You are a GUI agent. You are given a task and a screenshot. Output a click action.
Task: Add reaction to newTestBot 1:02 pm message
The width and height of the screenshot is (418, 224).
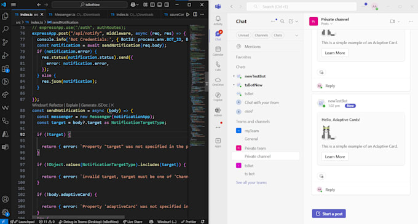click(x=321, y=176)
